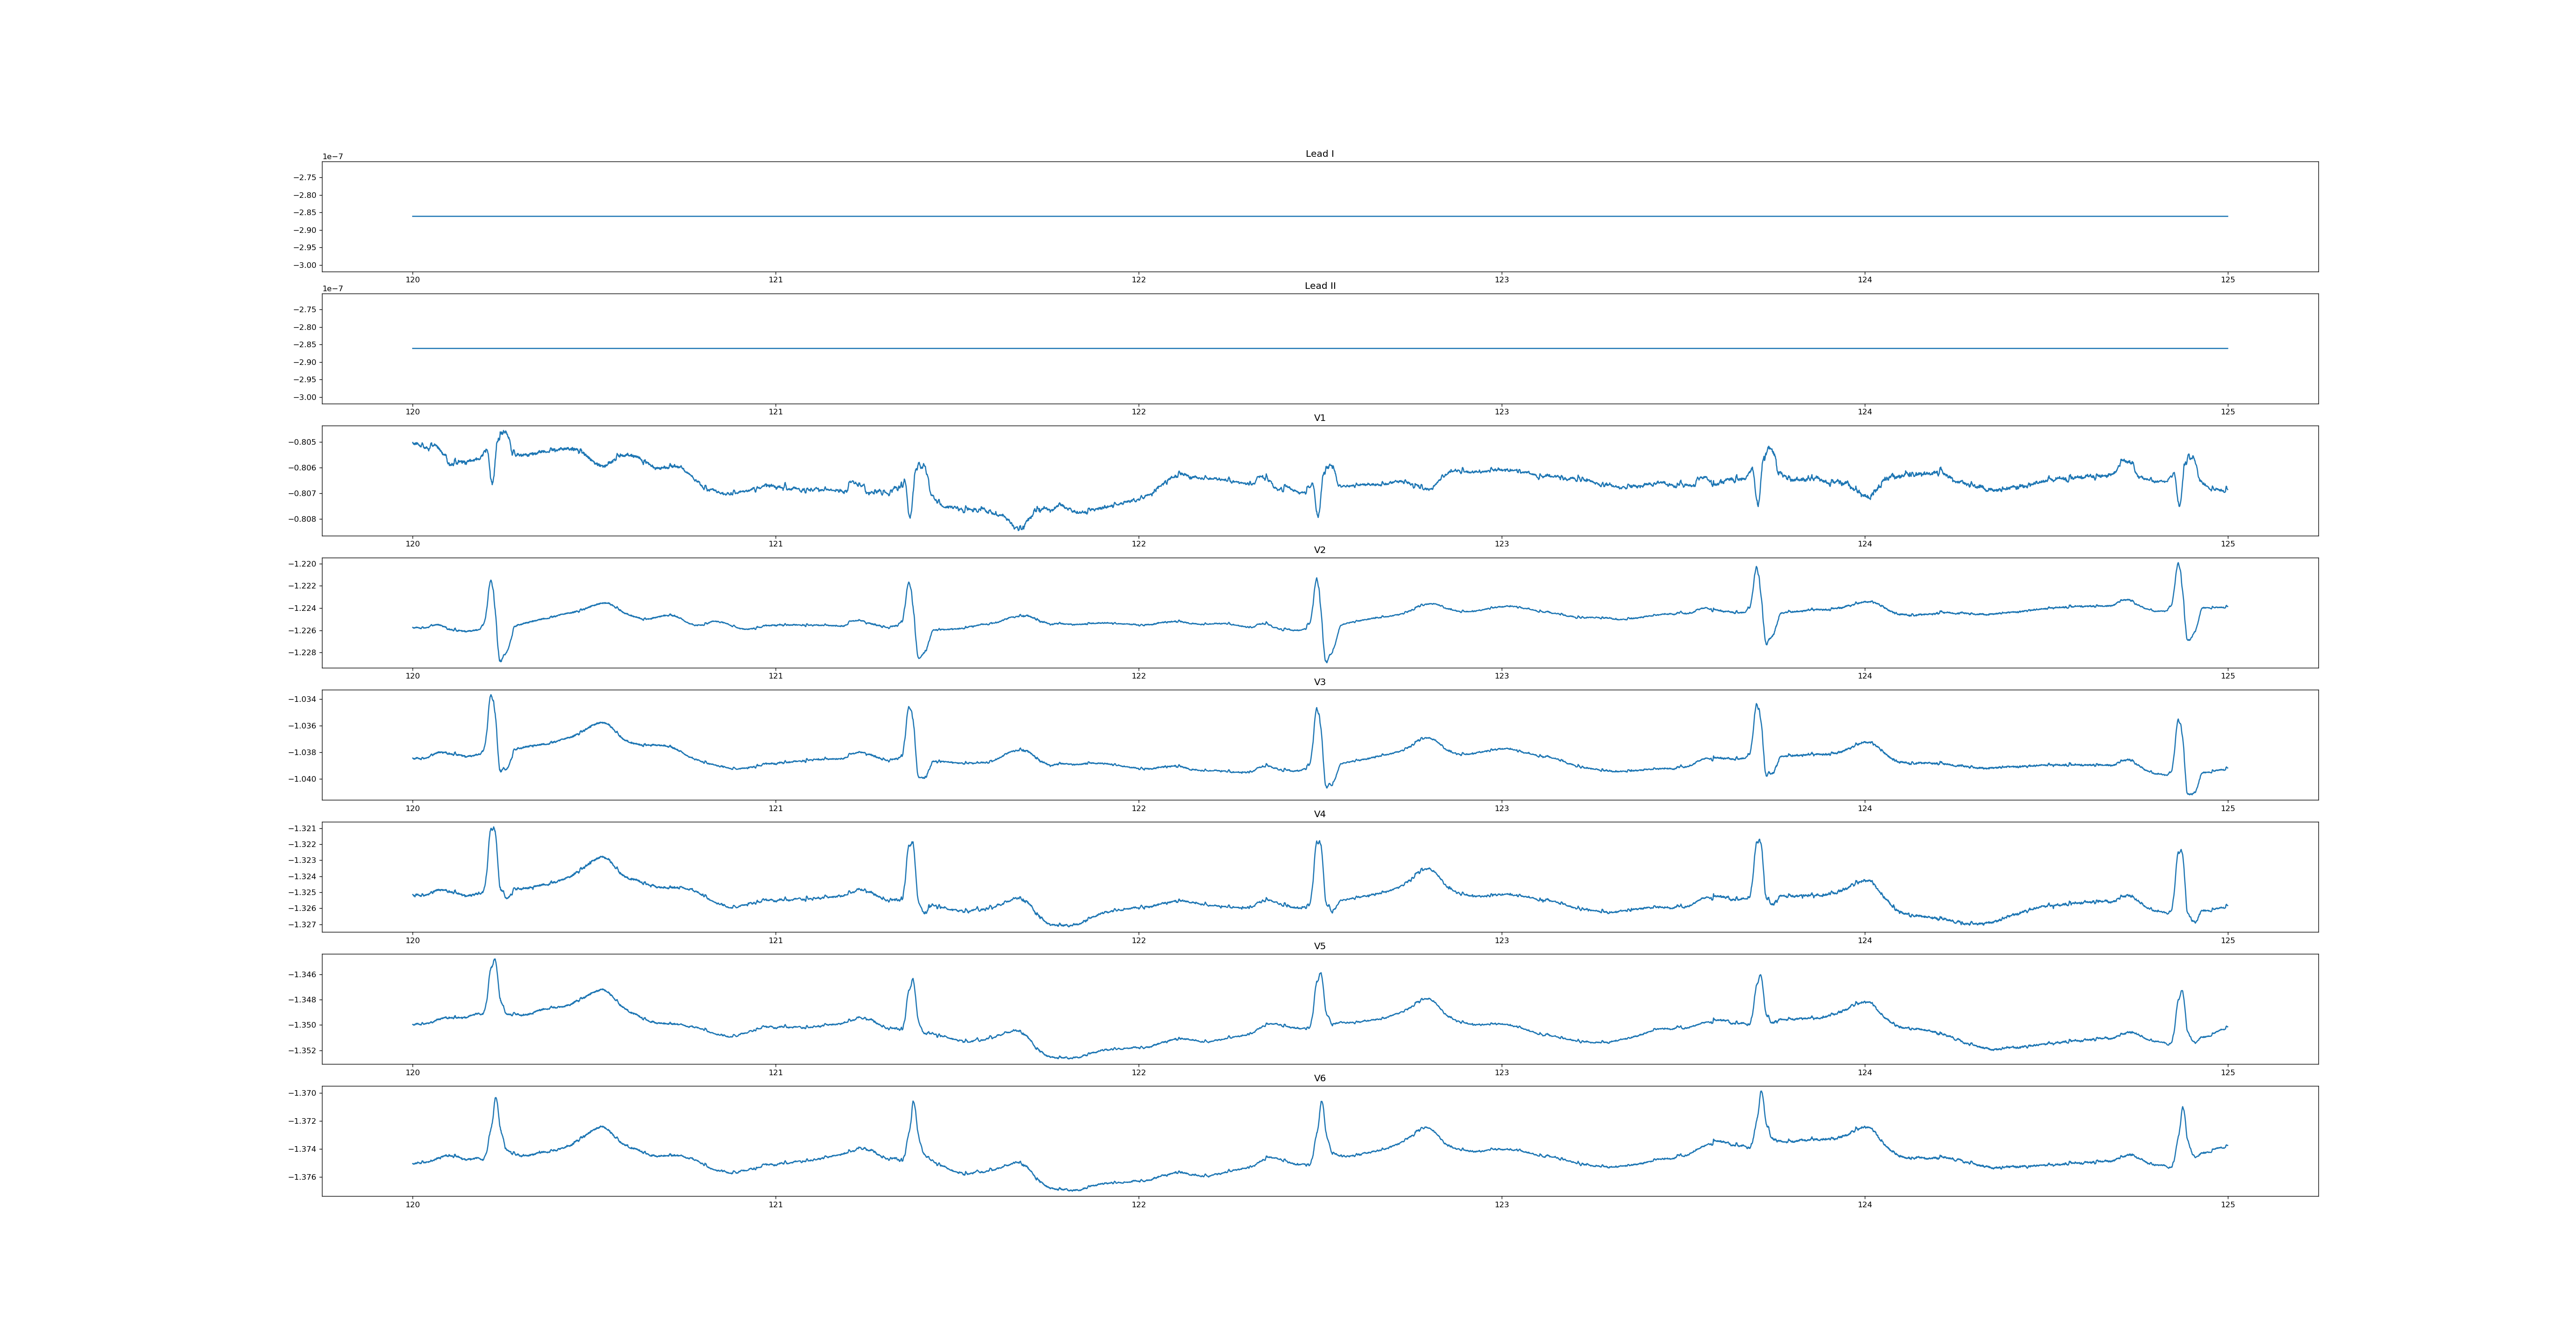Viewport: 2576px width, 1344px height.
Task: Click the 122 x-axis tick under V6 plot
Action: point(1138,1204)
